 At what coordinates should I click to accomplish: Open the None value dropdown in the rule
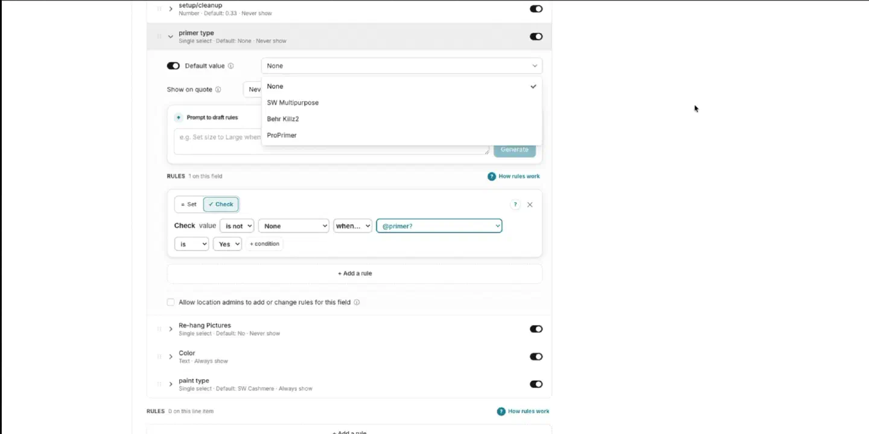tap(293, 226)
